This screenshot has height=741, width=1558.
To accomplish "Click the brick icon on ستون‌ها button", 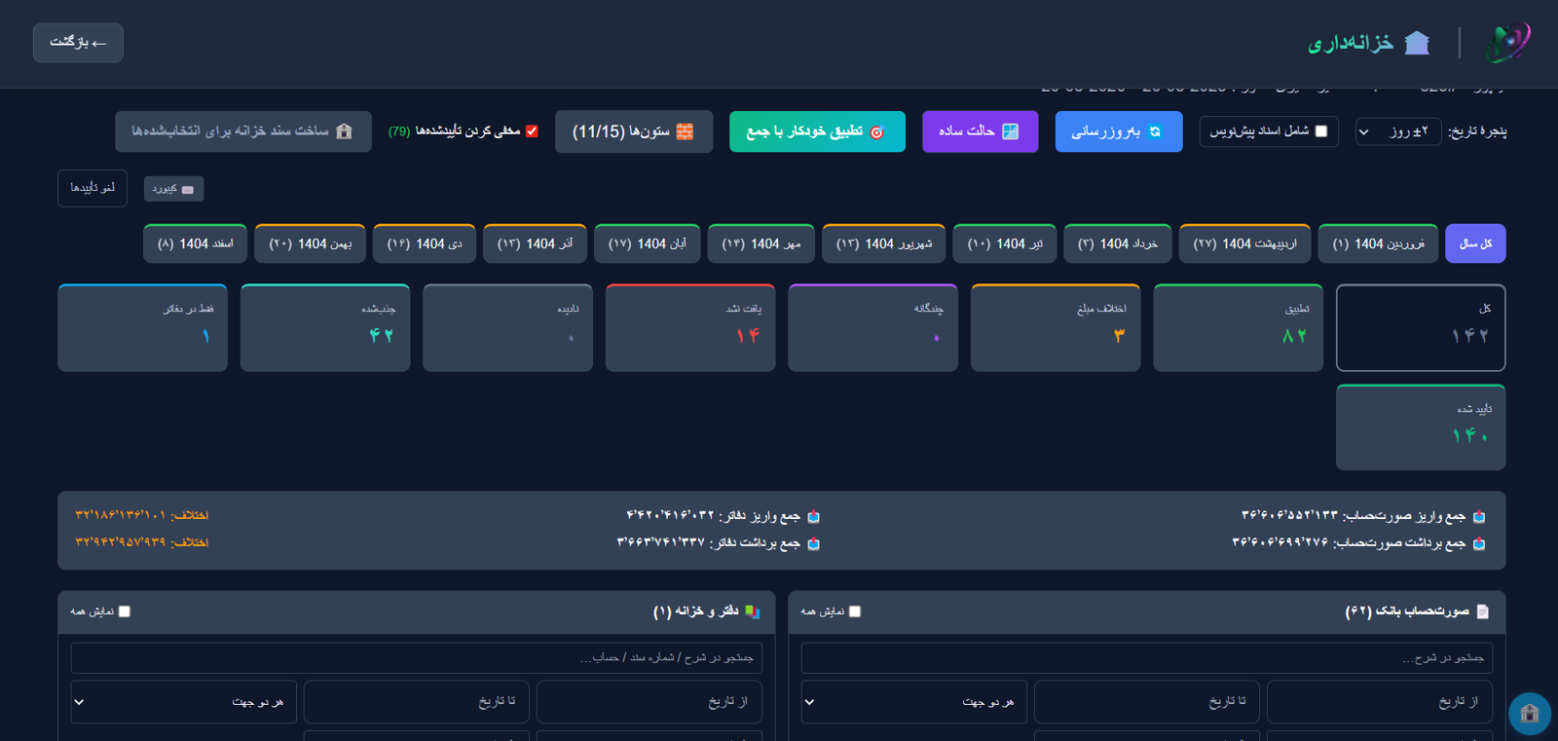I will [x=685, y=131].
